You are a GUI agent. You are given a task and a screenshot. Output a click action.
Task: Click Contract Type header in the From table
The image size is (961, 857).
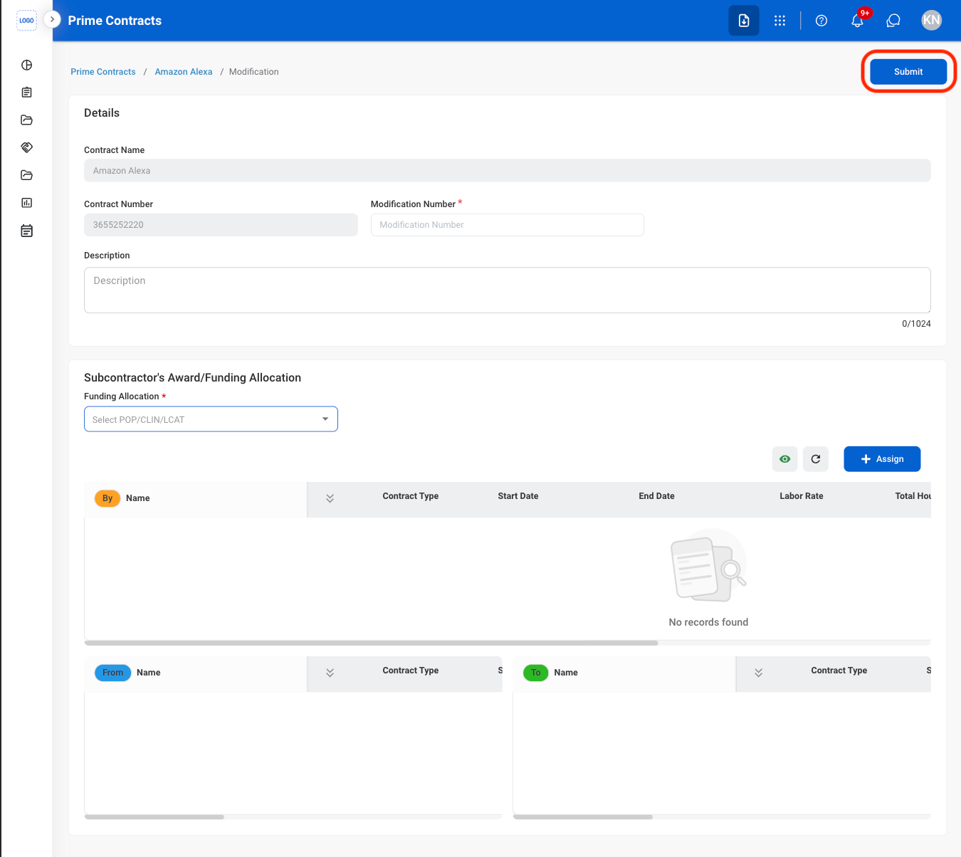tap(411, 671)
